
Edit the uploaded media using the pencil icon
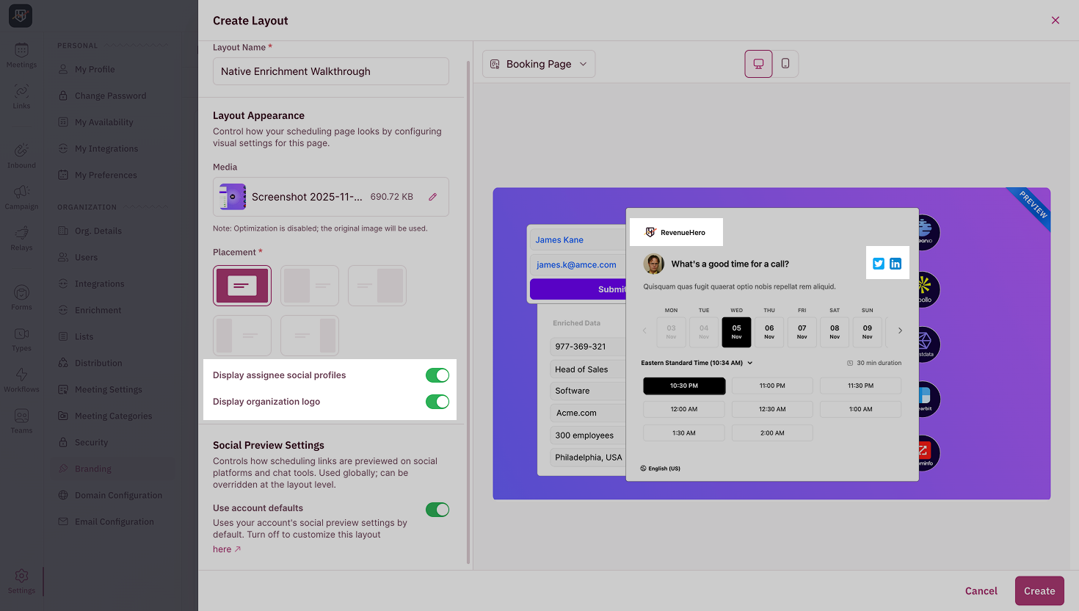click(432, 196)
